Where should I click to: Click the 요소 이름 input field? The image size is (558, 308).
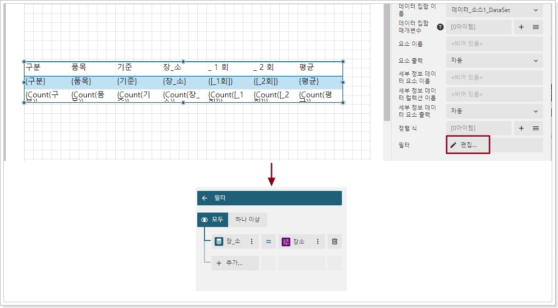coord(494,44)
